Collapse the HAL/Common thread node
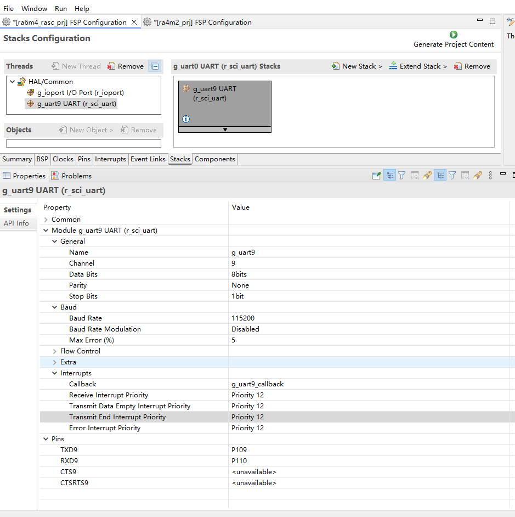 [13, 81]
